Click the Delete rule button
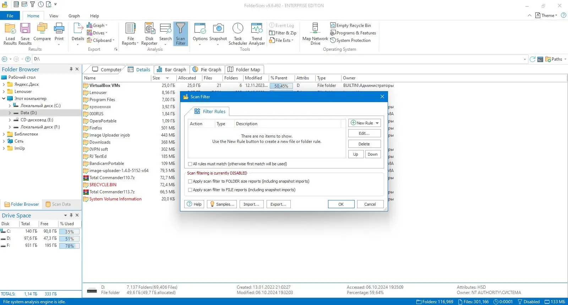The height and width of the screenshot is (305, 568). [x=364, y=144]
